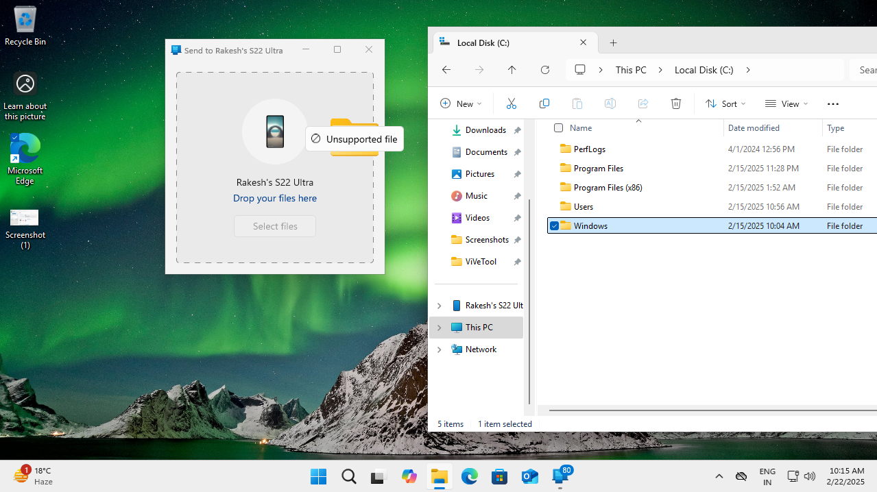Image resolution: width=877 pixels, height=492 pixels.
Task: Open the New item dropdown
Action: [460, 103]
